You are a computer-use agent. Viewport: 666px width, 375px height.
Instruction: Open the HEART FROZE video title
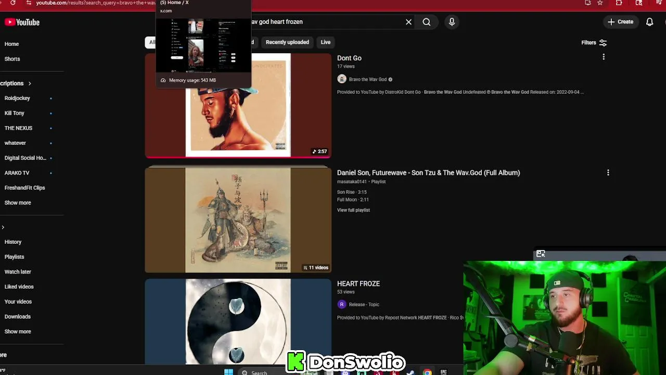pos(358,283)
